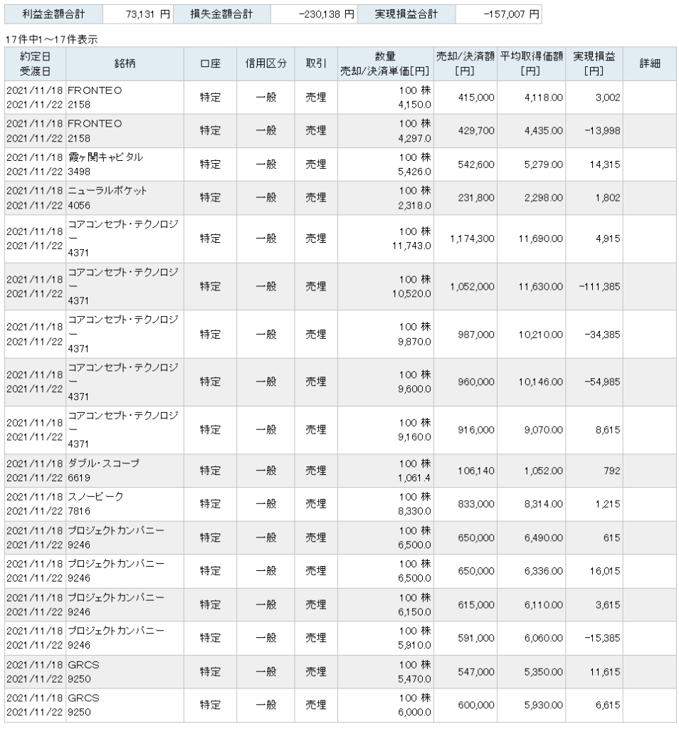
Task: Click the 17件中1～17件表示 count text
Action: coord(51,40)
